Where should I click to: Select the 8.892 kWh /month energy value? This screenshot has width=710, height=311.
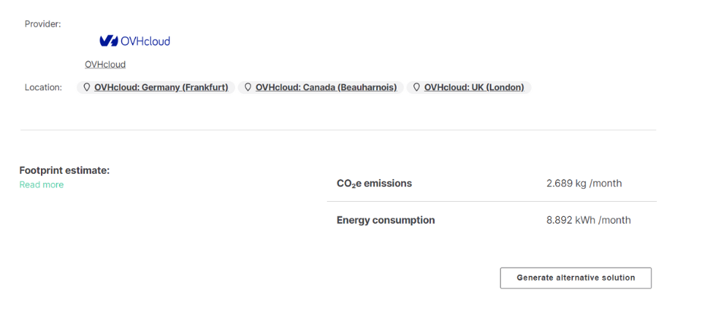tap(589, 221)
